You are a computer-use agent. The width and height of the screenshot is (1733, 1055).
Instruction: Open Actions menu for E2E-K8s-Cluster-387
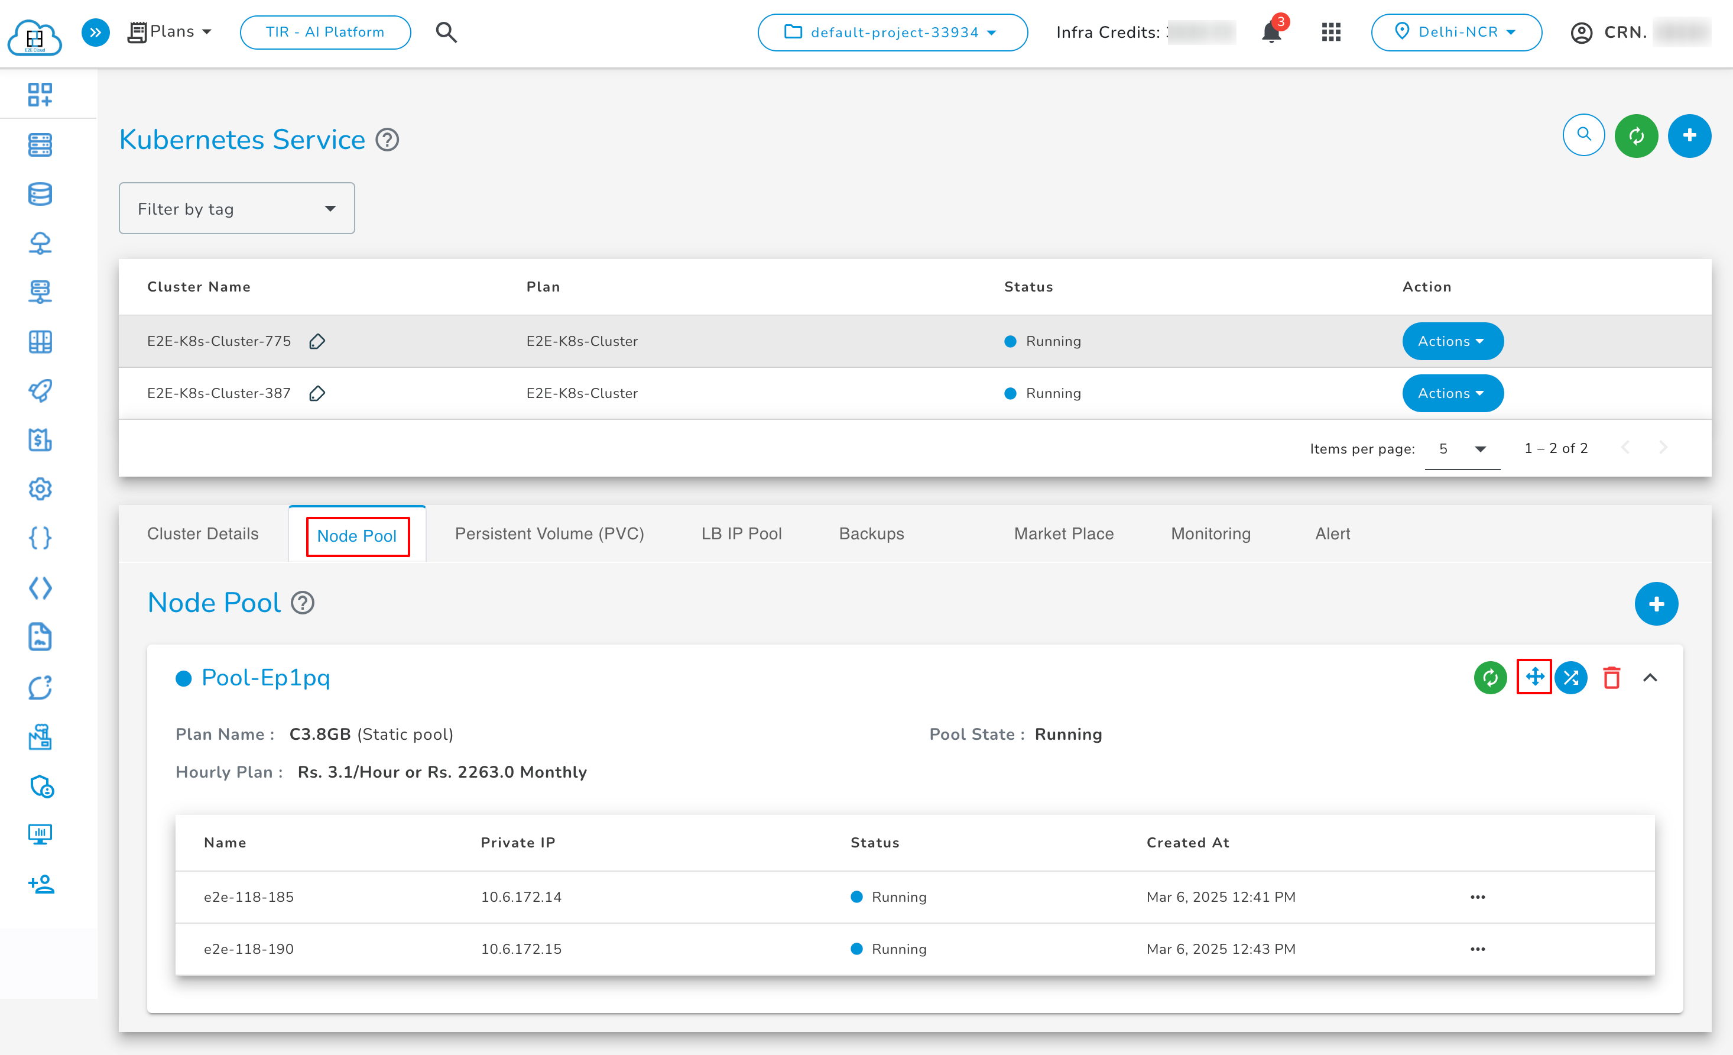click(x=1453, y=393)
